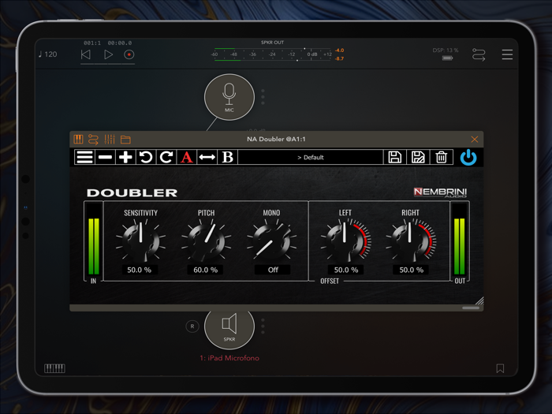The width and height of the screenshot is (552, 414).
Task: Open the orange keyboard icon in plugin header
Action: tap(78, 140)
